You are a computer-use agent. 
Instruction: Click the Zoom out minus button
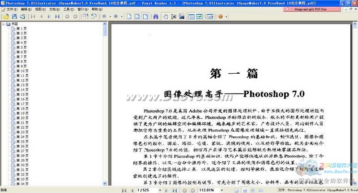(x=104, y=17)
